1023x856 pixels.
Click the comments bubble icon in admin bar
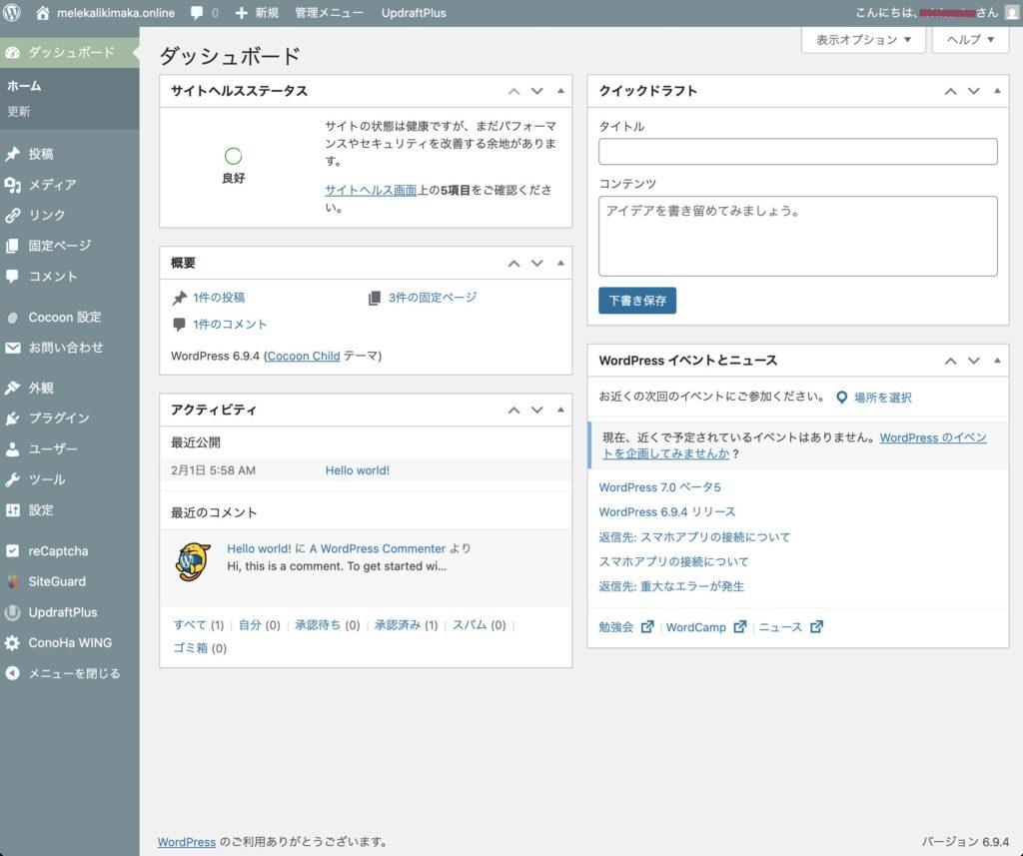pos(197,13)
